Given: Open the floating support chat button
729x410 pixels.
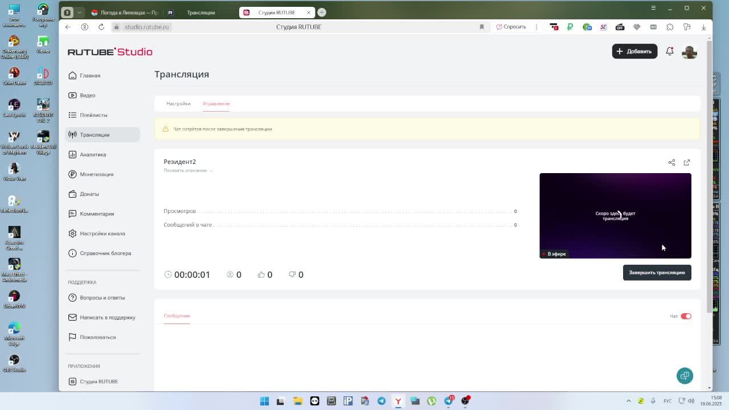Looking at the screenshot, I should (685, 376).
